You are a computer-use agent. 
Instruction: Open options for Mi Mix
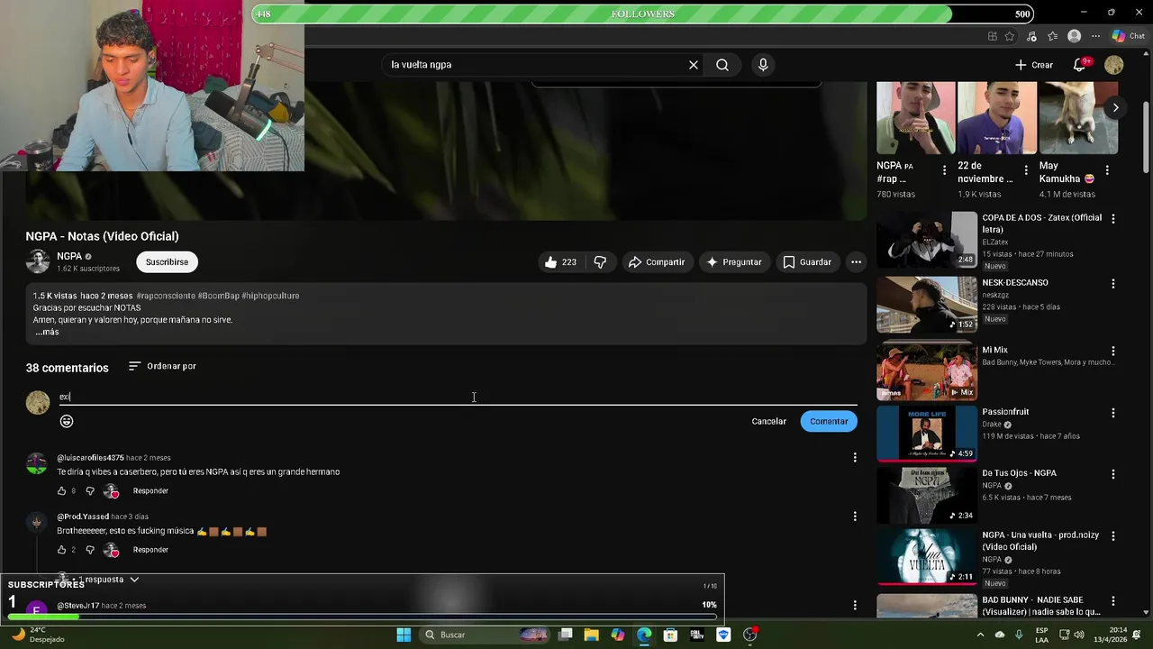click(x=1113, y=351)
